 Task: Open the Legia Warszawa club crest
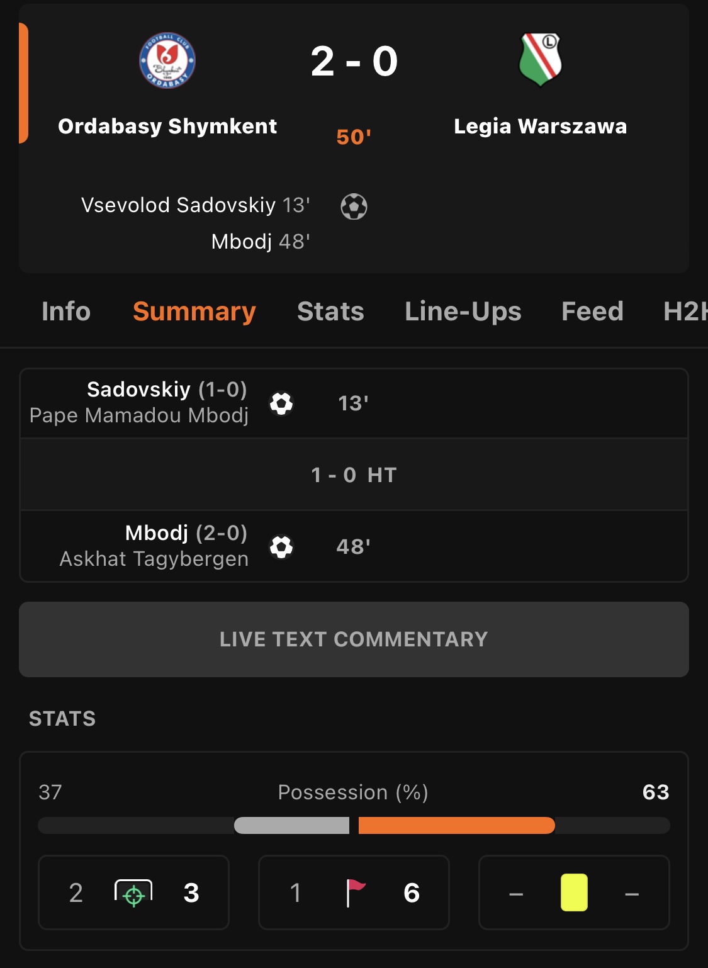coord(540,60)
